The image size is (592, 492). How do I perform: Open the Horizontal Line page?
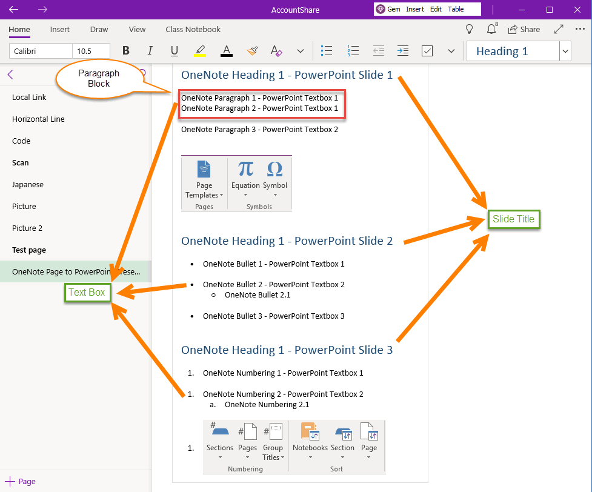76,119
